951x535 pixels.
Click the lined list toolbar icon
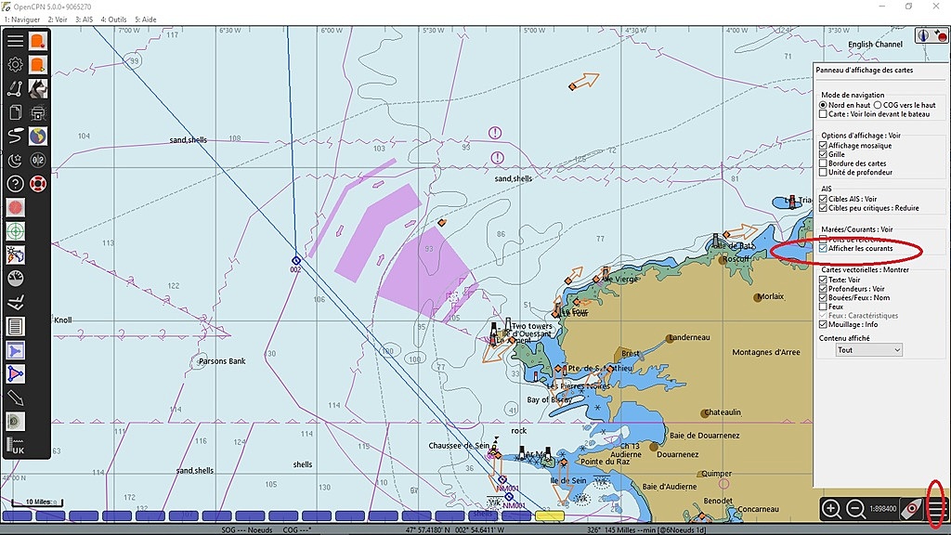coord(15,326)
